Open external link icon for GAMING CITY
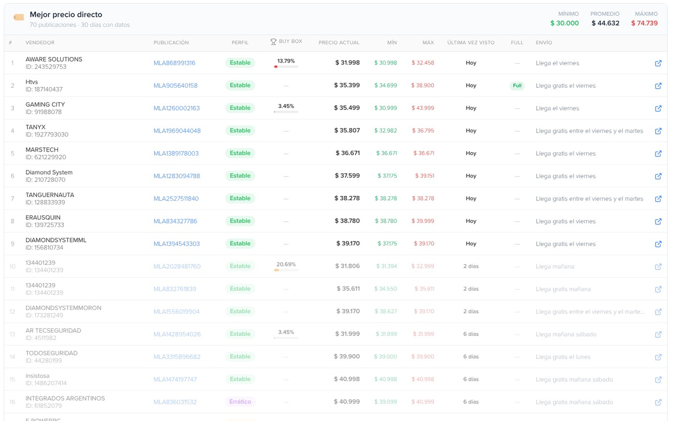The height and width of the screenshot is (421, 674). 658,108
